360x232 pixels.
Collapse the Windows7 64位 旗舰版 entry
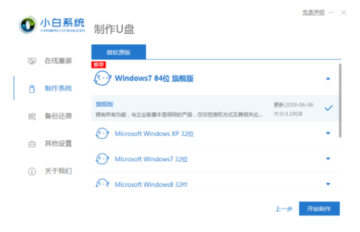(x=328, y=79)
